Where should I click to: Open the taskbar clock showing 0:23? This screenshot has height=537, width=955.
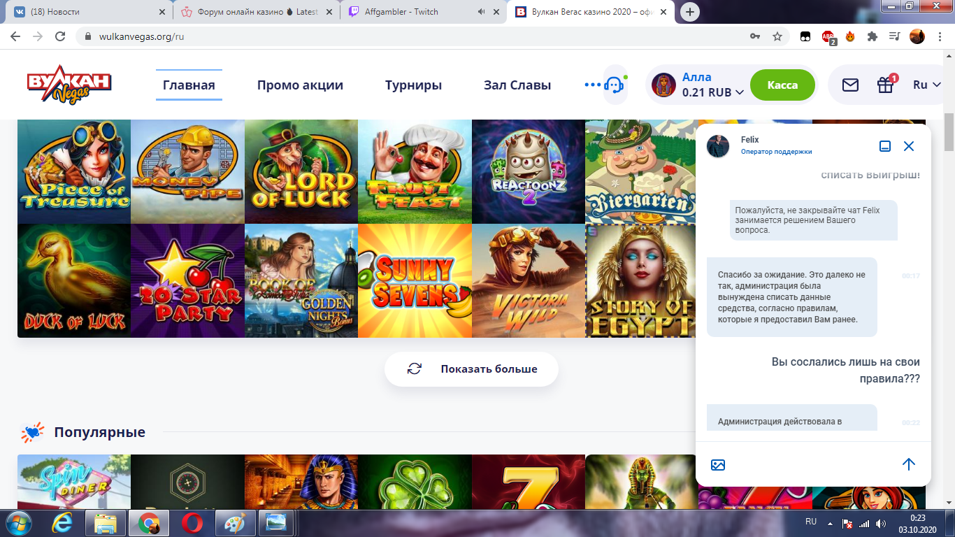click(917, 523)
